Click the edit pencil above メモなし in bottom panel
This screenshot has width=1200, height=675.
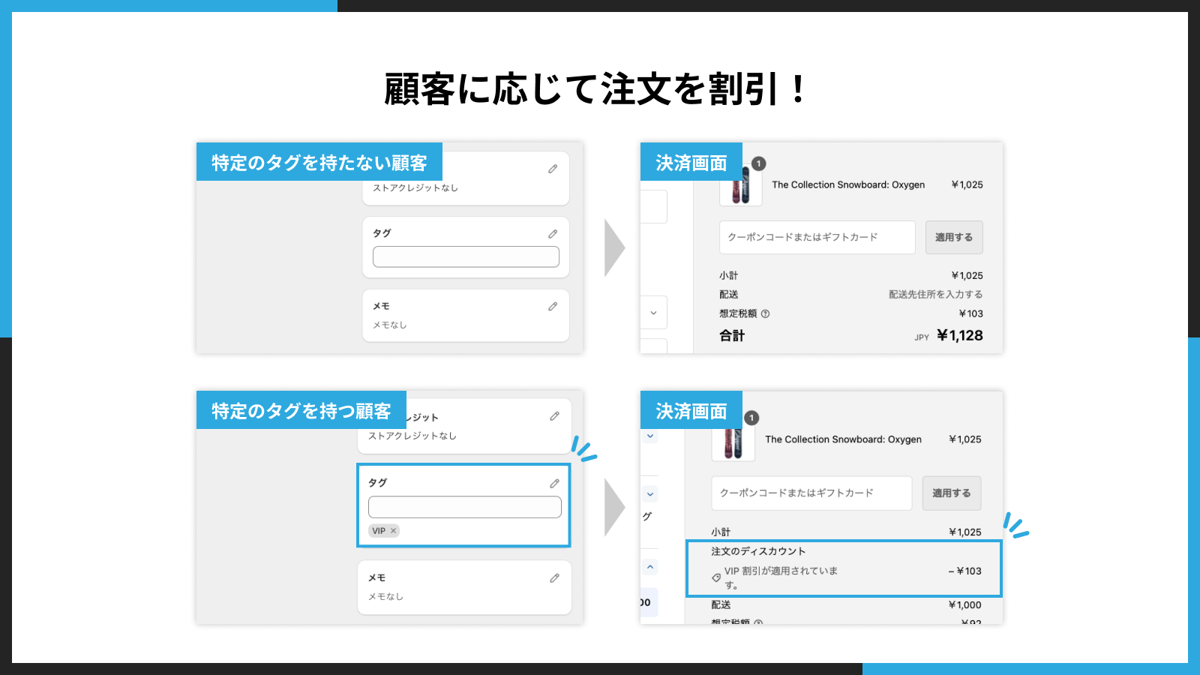554,577
